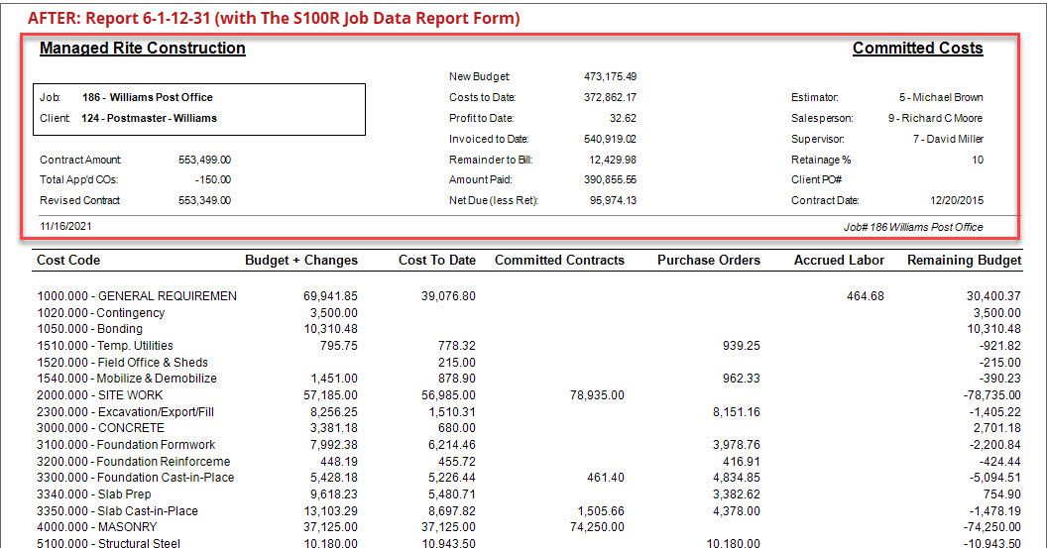
Task: Click Temp. Utilities purchase order 939.25
Action: 742,346
